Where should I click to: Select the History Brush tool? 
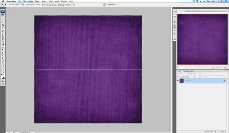click(3, 39)
